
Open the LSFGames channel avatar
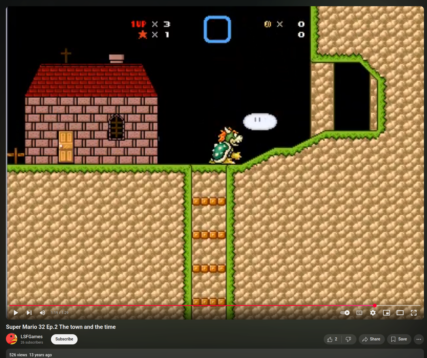tap(12, 339)
